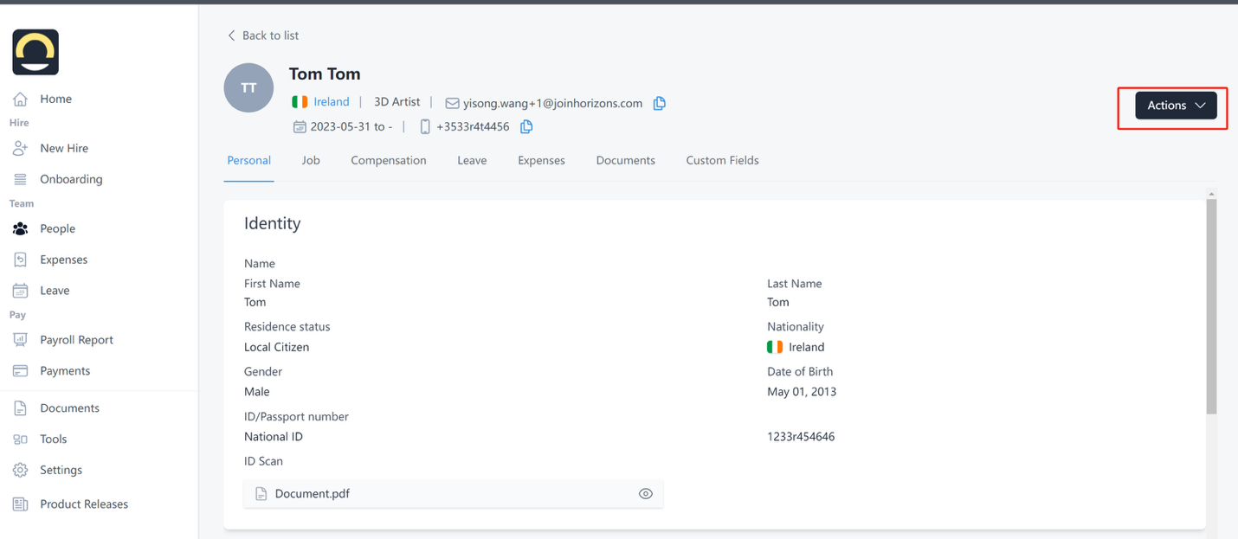Click the New Hire icon
1238x539 pixels.
pyautogui.click(x=20, y=149)
